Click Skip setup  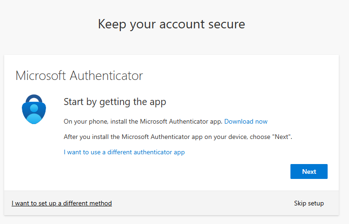[x=309, y=203]
